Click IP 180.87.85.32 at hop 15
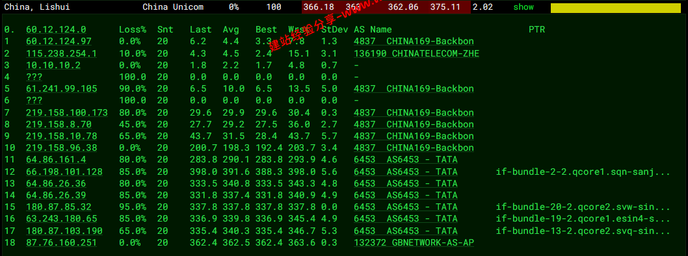Image resolution: width=688 pixels, height=256 pixels. (x=59, y=207)
